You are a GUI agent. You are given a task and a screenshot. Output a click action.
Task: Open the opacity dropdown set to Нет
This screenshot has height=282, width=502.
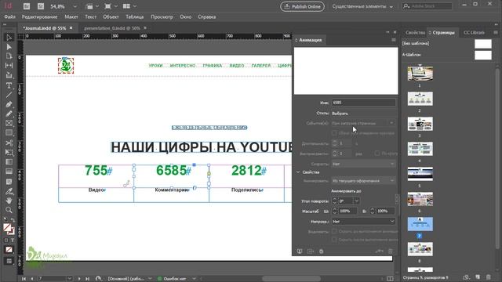tap(363, 221)
